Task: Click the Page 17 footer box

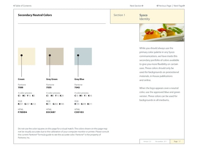Action: 178,141
